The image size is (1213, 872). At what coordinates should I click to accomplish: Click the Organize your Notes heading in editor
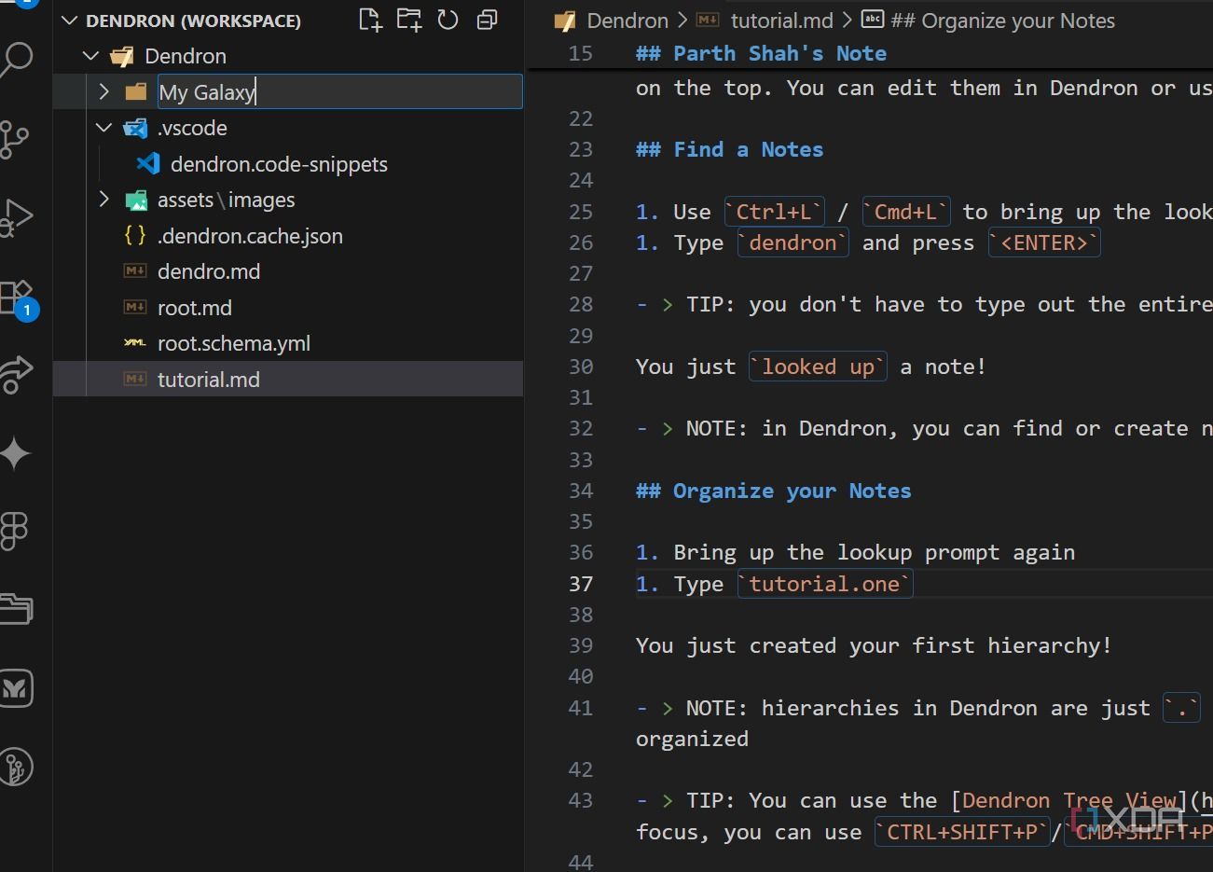click(774, 491)
